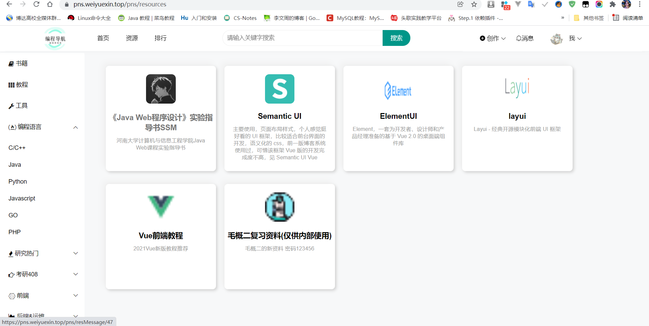
Task: Open the 李文周的博客 bookmark
Action: pyautogui.click(x=292, y=18)
